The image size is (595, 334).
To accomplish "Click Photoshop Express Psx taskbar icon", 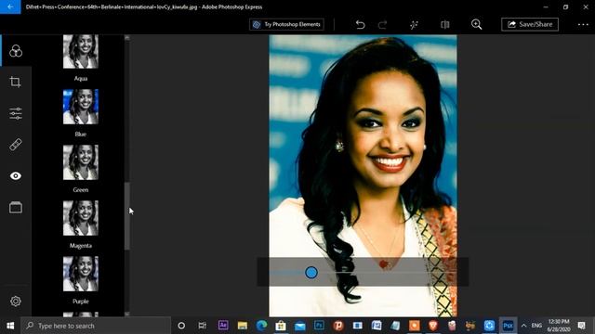I will pyautogui.click(x=508, y=326).
